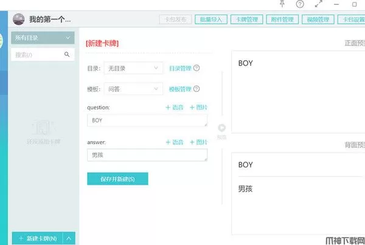The image size is (365, 245).
Task: Click the 预览 preview play icon
Action: 221,128
